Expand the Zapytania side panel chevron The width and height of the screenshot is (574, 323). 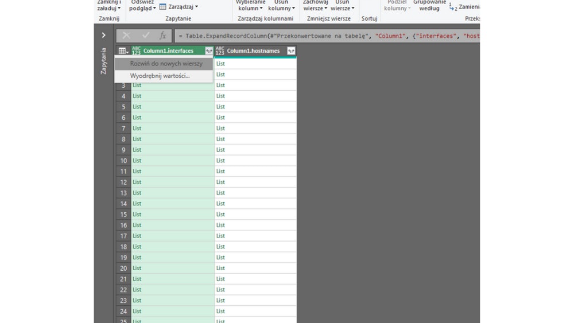103,36
